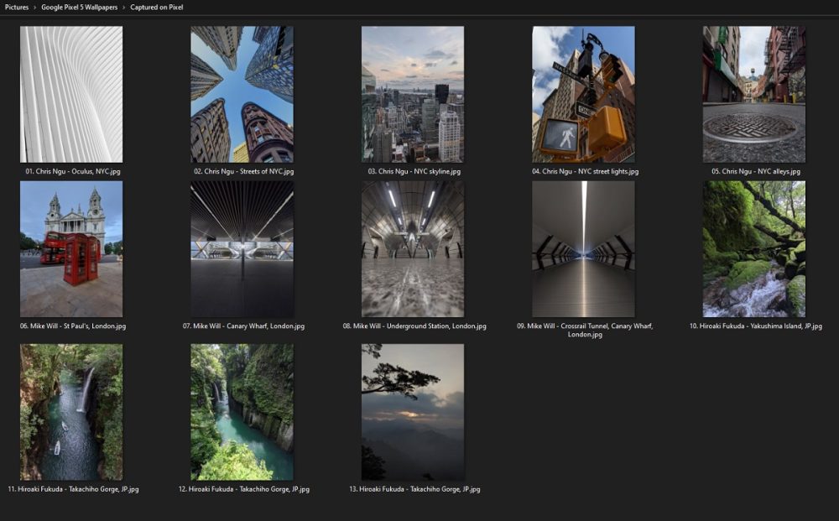Click filename text "01. Chris Ngu - Oculus, NYC.jpg"
Screen dimensions: 839x521
click(x=71, y=171)
